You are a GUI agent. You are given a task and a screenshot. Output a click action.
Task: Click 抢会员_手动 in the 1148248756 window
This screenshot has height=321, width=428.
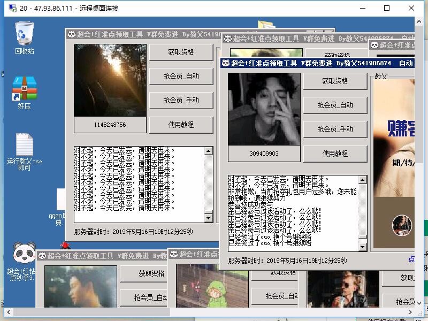click(181, 100)
